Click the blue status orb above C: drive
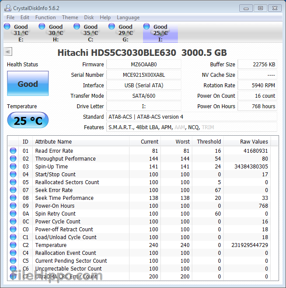 click(x=77, y=26)
